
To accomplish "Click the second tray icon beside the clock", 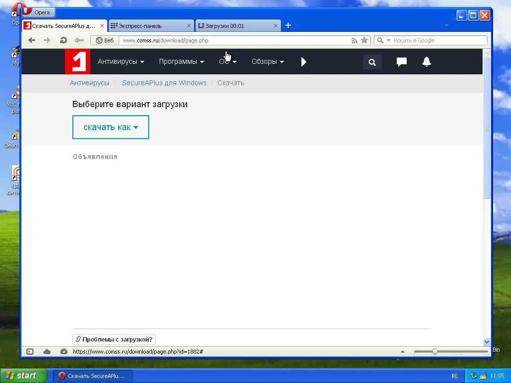I will [483, 376].
